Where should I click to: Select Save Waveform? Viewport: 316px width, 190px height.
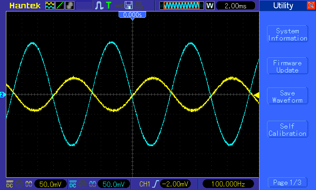[x=288, y=96]
